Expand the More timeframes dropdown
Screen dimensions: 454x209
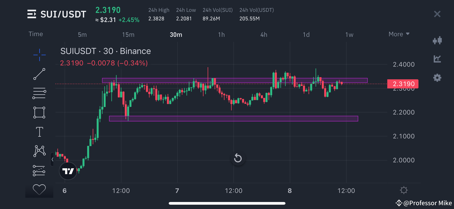[x=399, y=34]
